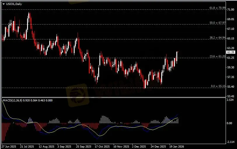Image resolution: width=237 pixels, height=149 pixels.
Task: Click the 24 Dec 2025 date label
Action: coord(158,147)
